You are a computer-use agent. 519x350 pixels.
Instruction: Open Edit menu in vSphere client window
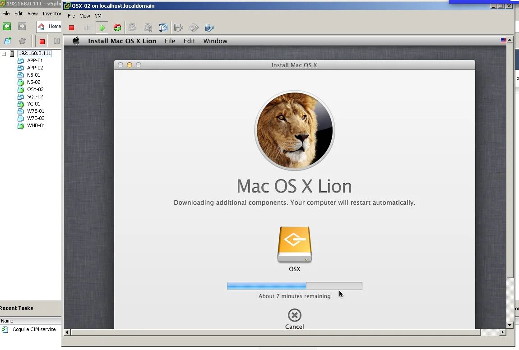[19, 14]
